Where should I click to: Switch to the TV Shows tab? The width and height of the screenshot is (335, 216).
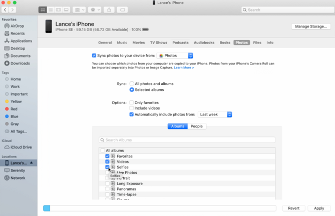159,42
